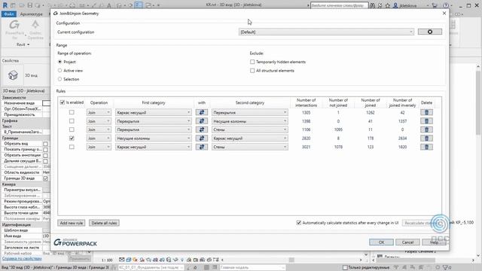Open first category dropdown of row with 3021 intersections
482x271 pixels.
click(154, 147)
